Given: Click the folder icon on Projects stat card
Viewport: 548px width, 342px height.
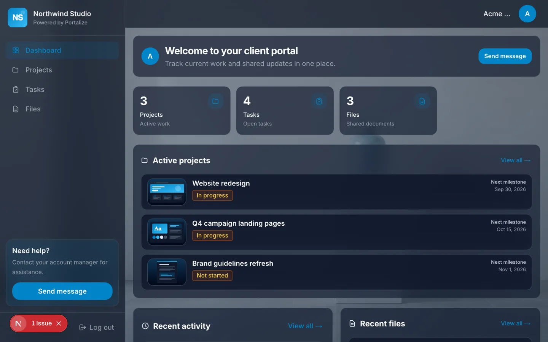Looking at the screenshot, I should point(215,101).
